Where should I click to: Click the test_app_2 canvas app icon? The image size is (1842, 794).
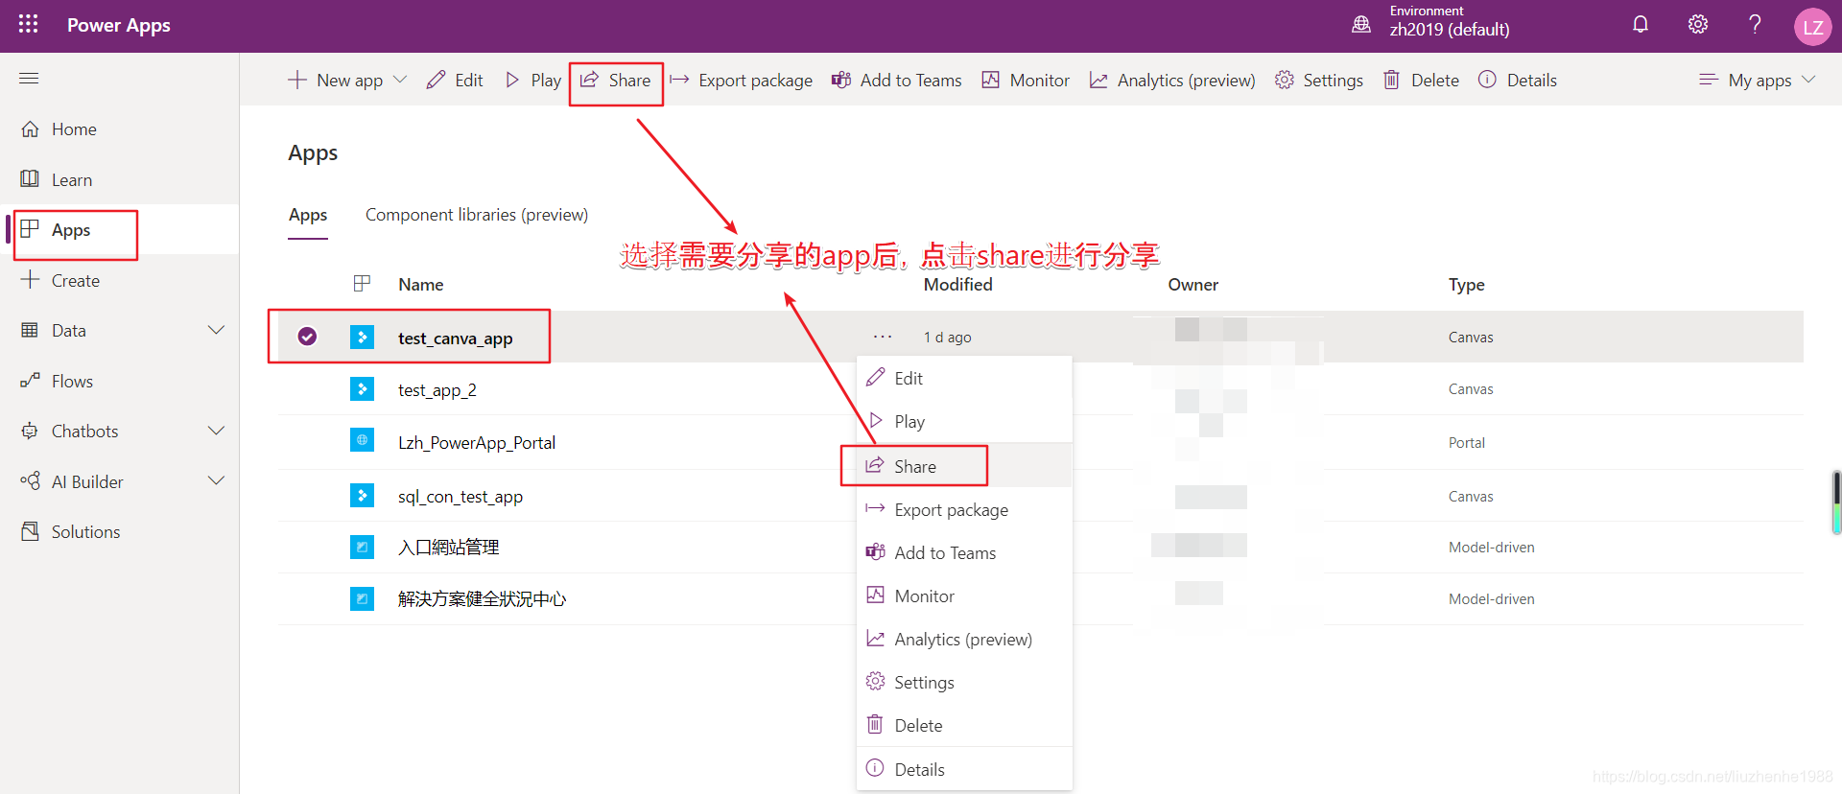362,389
